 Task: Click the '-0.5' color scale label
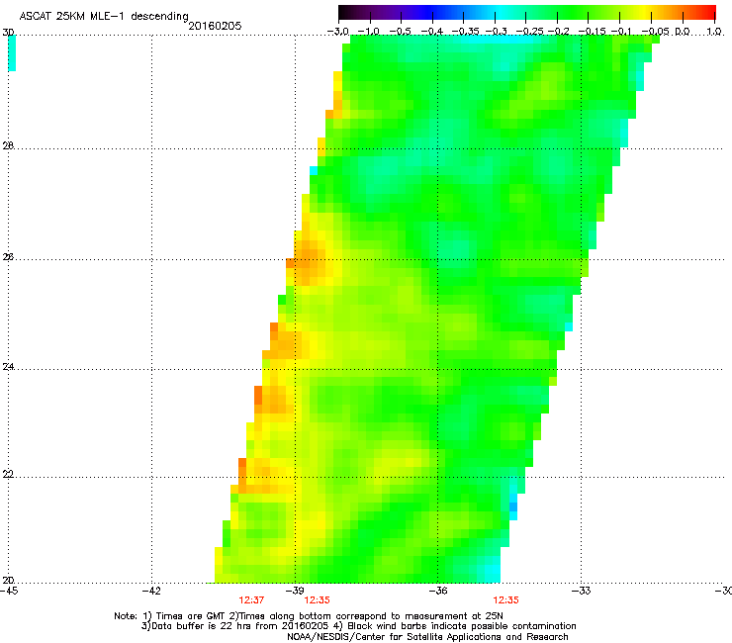[400, 32]
